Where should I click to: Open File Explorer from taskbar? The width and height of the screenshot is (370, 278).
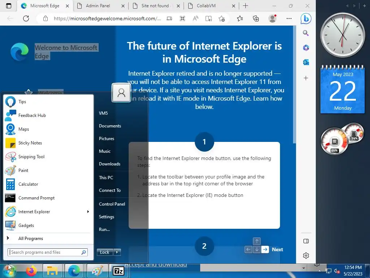pos(52,271)
